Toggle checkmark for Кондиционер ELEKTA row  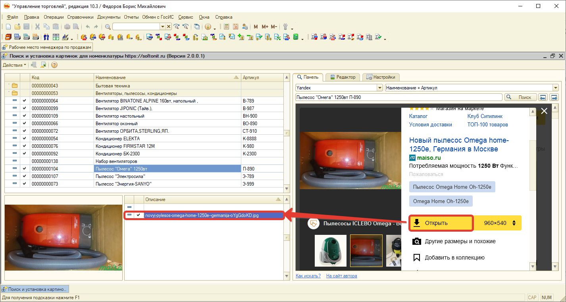25,139
